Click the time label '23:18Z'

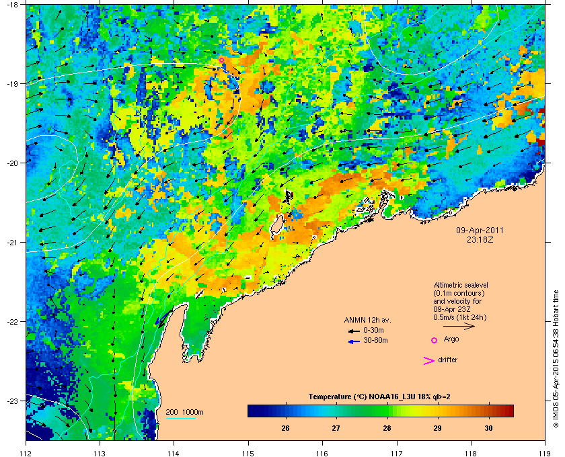(x=480, y=239)
